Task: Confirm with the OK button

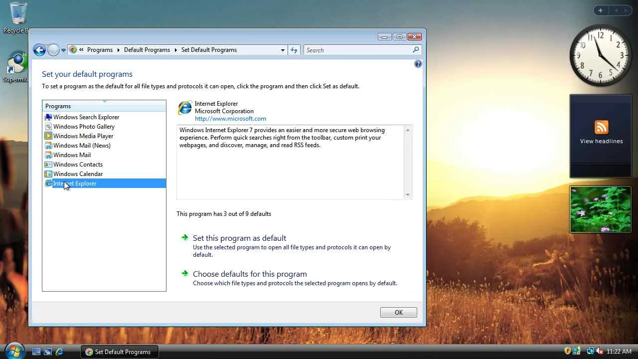Action: point(399,313)
